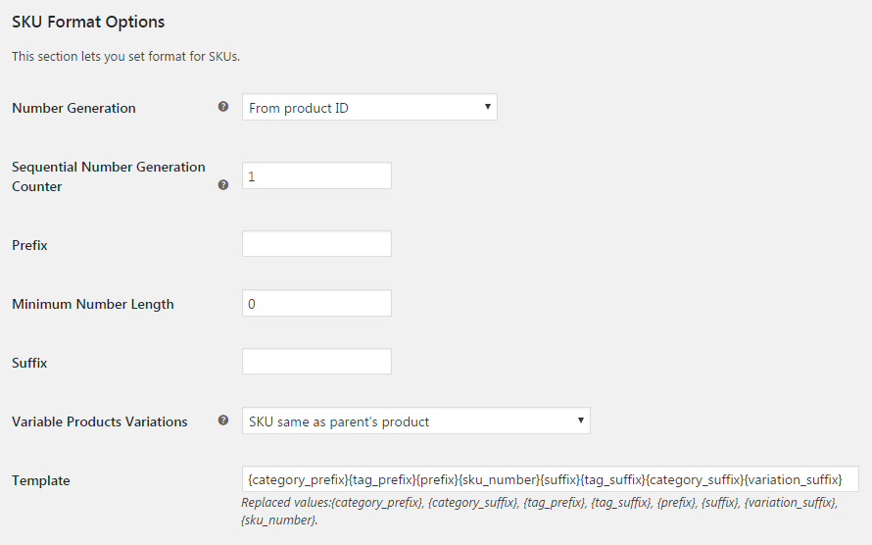Click the help icon for Sequential Number Generation Counter
The image size is (872, 545).
click(x=223, y=184)
